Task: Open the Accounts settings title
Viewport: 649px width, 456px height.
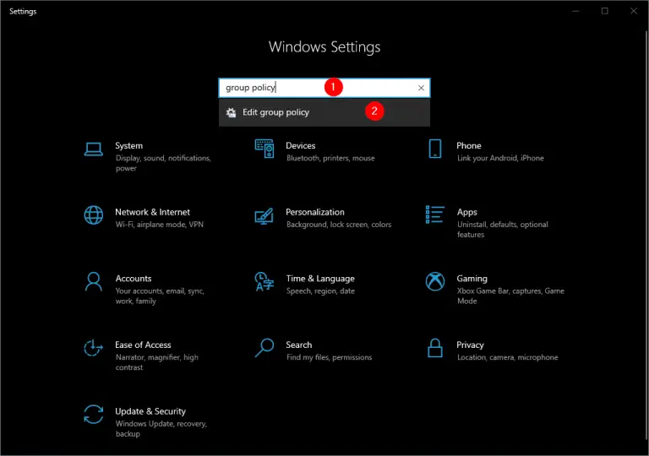Action: pyautogui.click(x=134, y=279)
